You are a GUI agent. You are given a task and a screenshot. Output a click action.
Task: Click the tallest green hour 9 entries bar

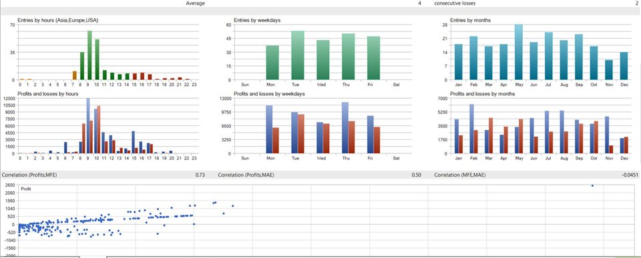89,55
